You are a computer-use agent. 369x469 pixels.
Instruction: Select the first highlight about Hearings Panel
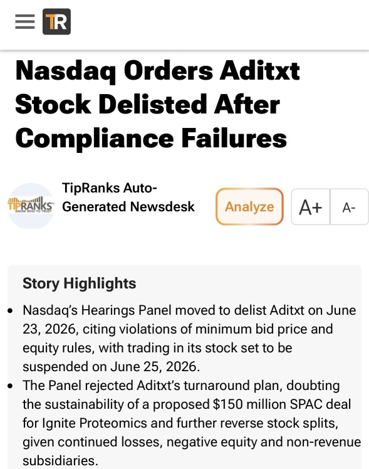coord(189,339)
